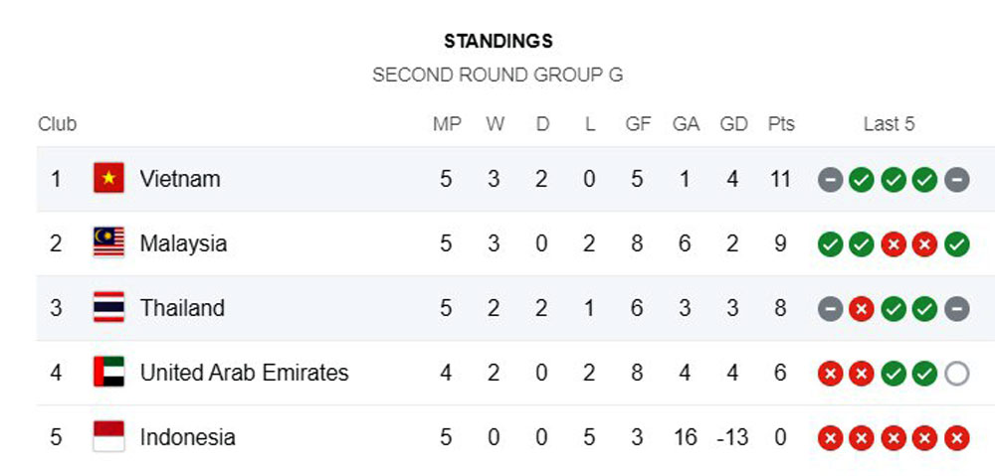Image resolution: width=995 pixels, height=476 pixels.
Task: Click the Second Round Group G subtitle
Action: click(x=497, y=76)
